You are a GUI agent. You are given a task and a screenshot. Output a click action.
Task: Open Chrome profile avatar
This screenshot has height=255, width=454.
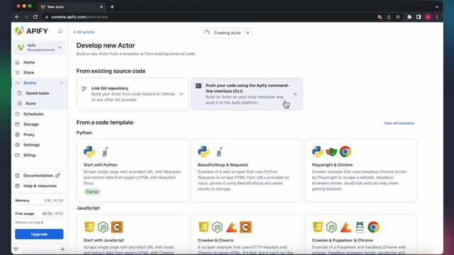click(428, 17)
